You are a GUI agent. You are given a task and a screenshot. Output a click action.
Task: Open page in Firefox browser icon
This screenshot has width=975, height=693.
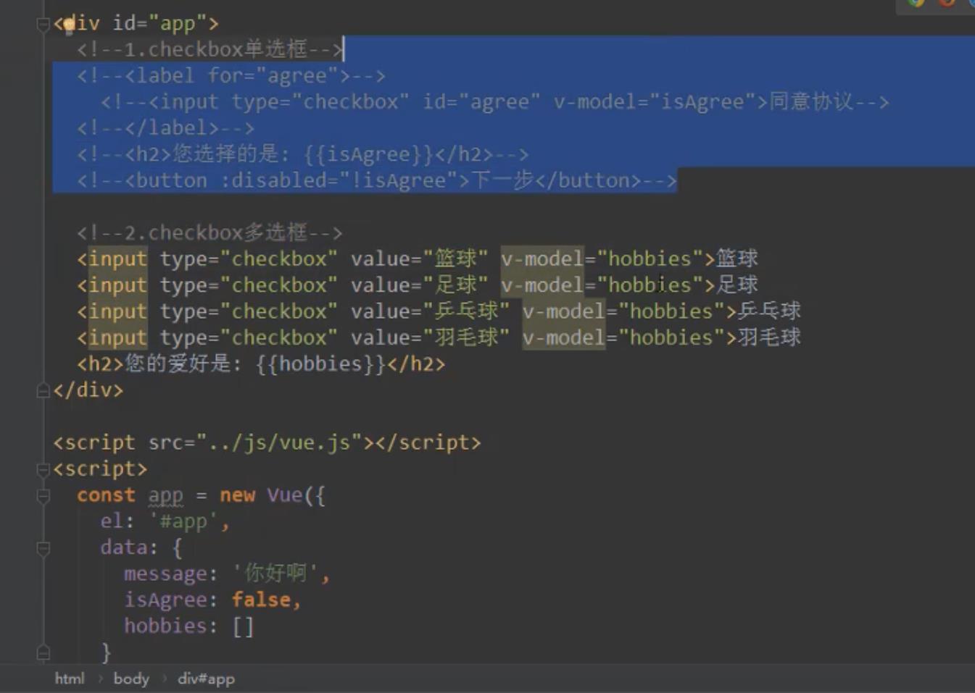click(947, 2)
